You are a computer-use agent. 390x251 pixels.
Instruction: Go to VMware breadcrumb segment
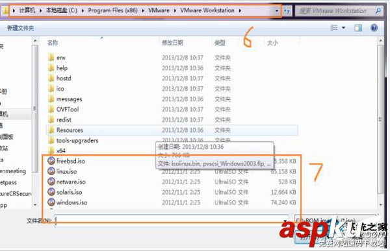(159, 10)
